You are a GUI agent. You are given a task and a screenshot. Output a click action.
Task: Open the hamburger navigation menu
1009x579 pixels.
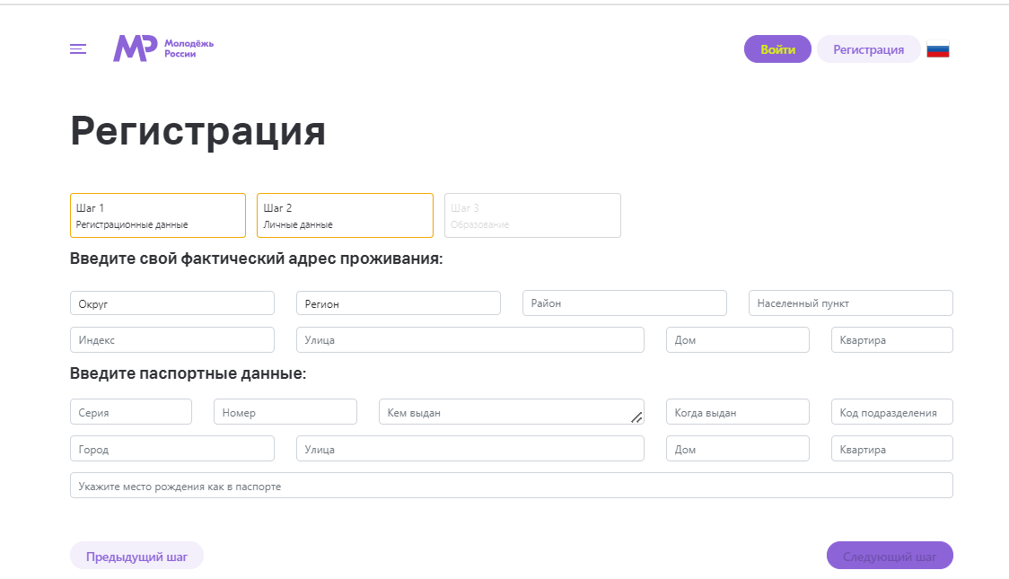coord(78,48)
